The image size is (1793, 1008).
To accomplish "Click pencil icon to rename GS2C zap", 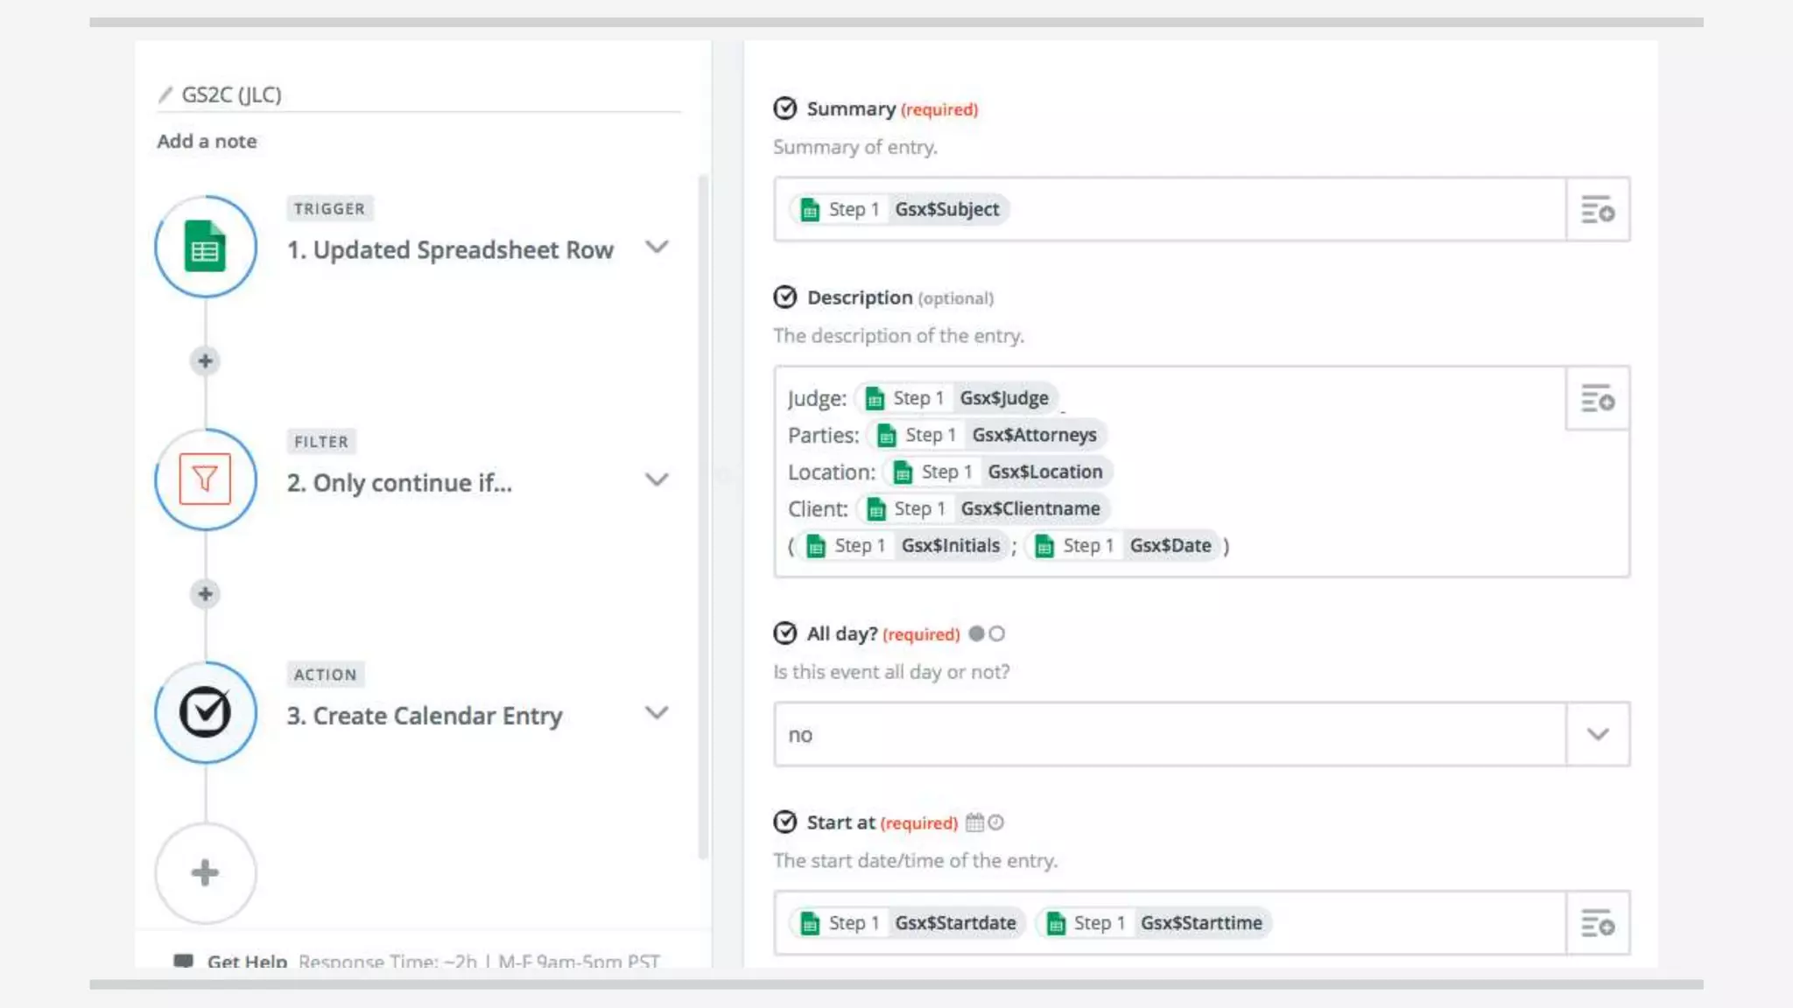I will [165, 94].
